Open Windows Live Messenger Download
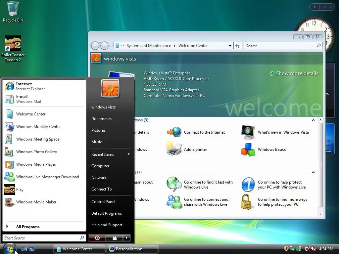The image size is (339, 254). coord(44,177)
